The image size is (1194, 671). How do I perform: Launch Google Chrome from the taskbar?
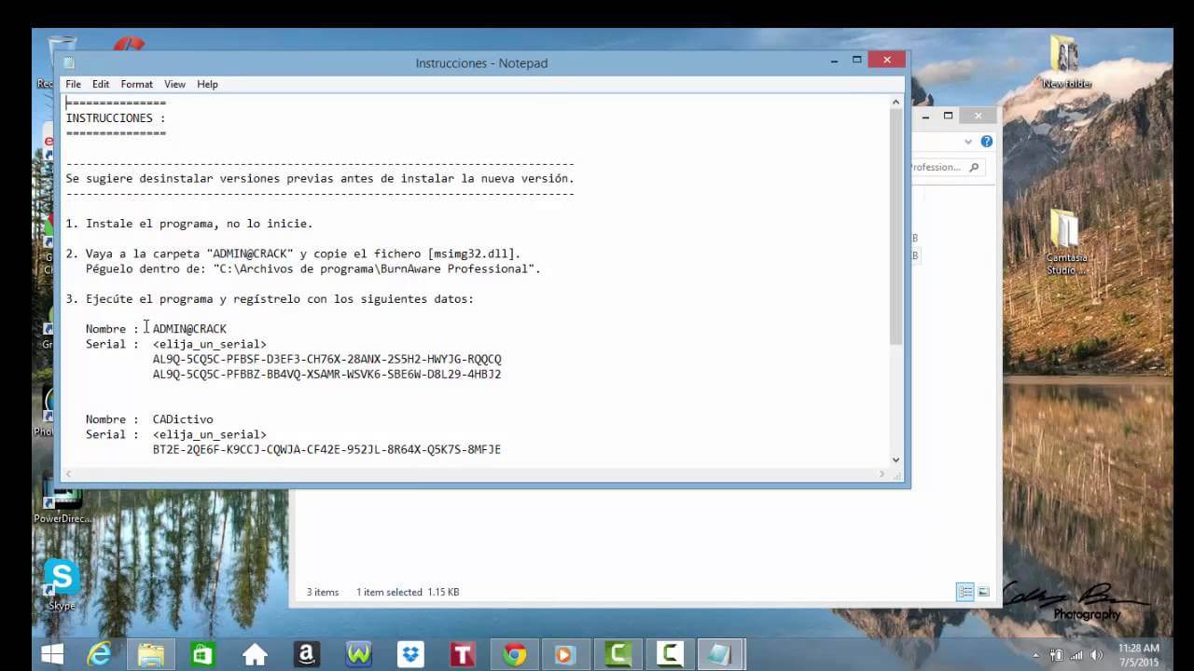514,654
